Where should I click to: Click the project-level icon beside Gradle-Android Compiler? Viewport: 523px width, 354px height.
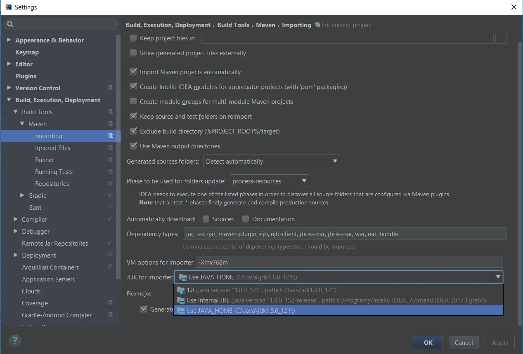pos(111,315)
